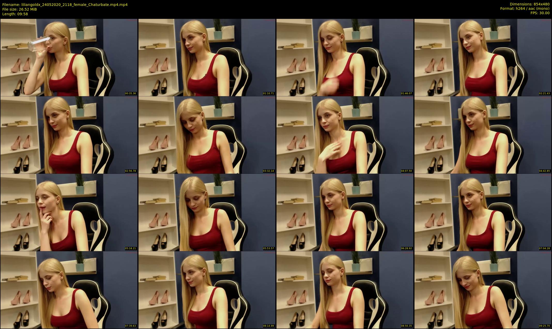
Task: Click the final frame at 09:25:70
Action: tap(483, 290)
